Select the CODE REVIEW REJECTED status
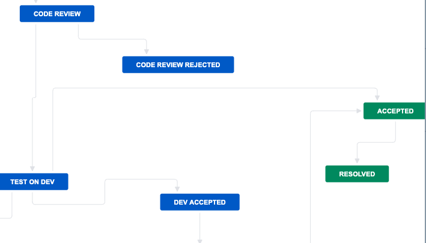This screenshot has height=243, width=426. click(x=178, y=65)
